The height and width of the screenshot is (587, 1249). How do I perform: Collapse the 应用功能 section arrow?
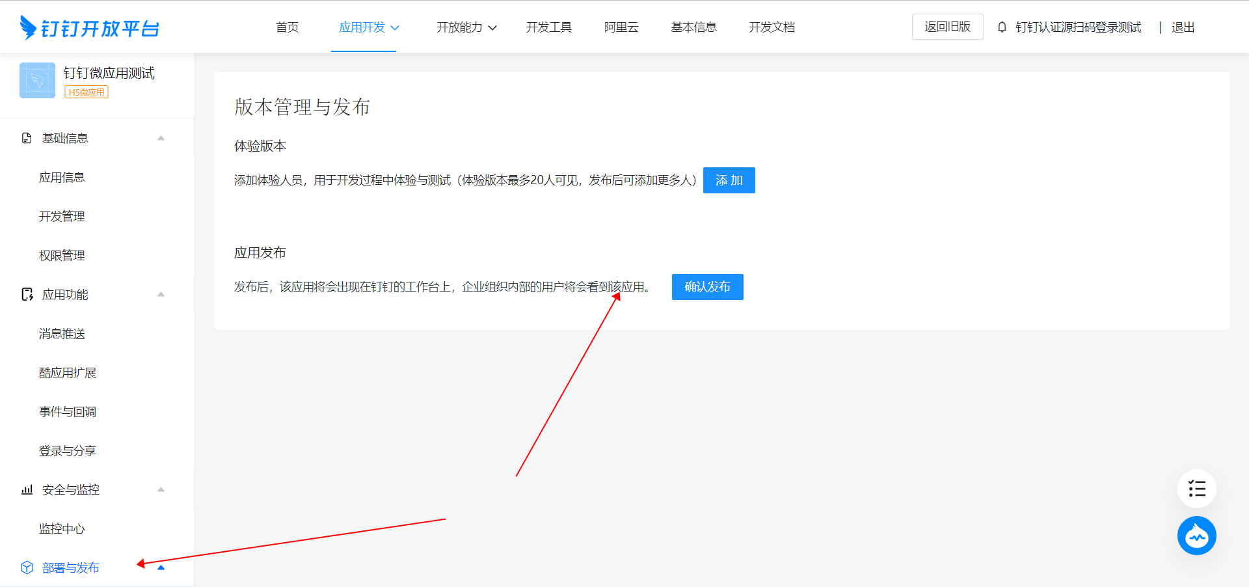[x=161, y=294]
